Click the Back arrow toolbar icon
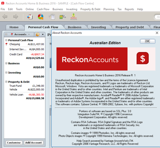 tap(5, 17)
